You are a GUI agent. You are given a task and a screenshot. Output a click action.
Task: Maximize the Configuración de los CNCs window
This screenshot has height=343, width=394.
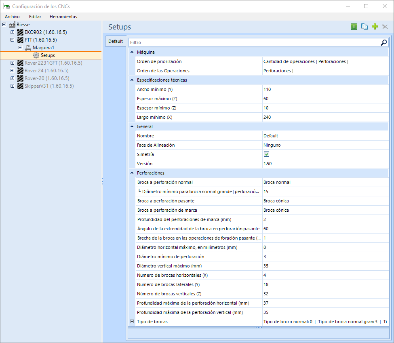(x=366, y=6)
